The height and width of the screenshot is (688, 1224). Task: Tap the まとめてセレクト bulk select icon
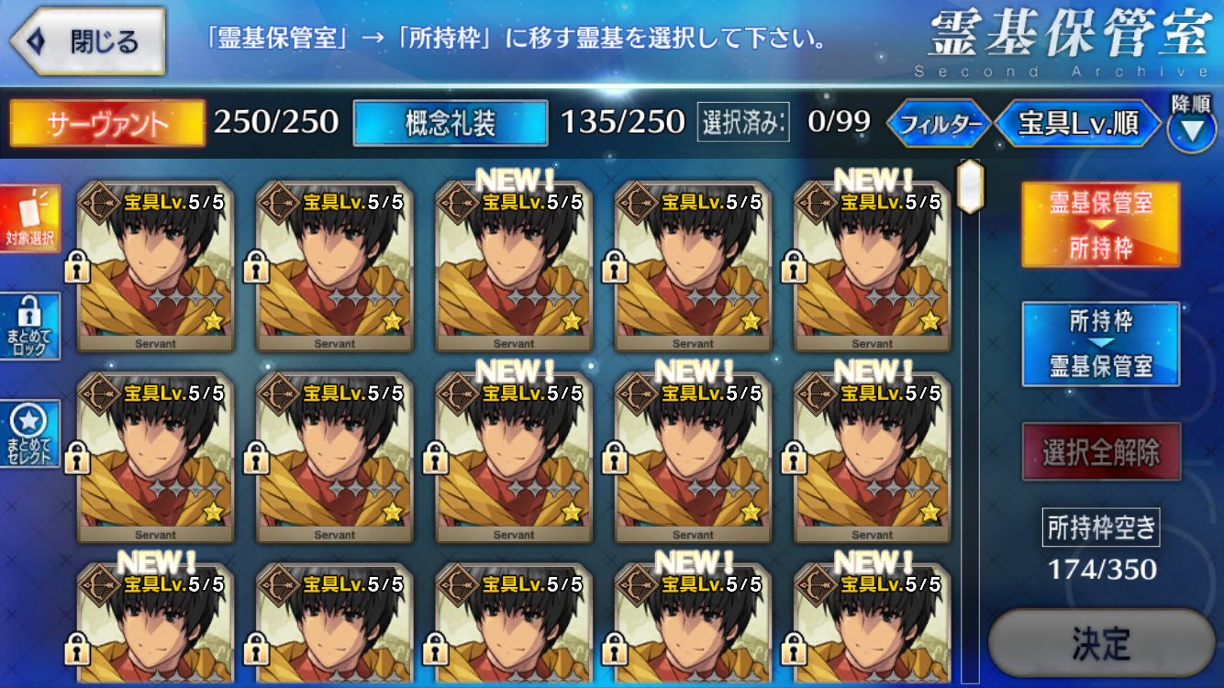coord(30,434)
